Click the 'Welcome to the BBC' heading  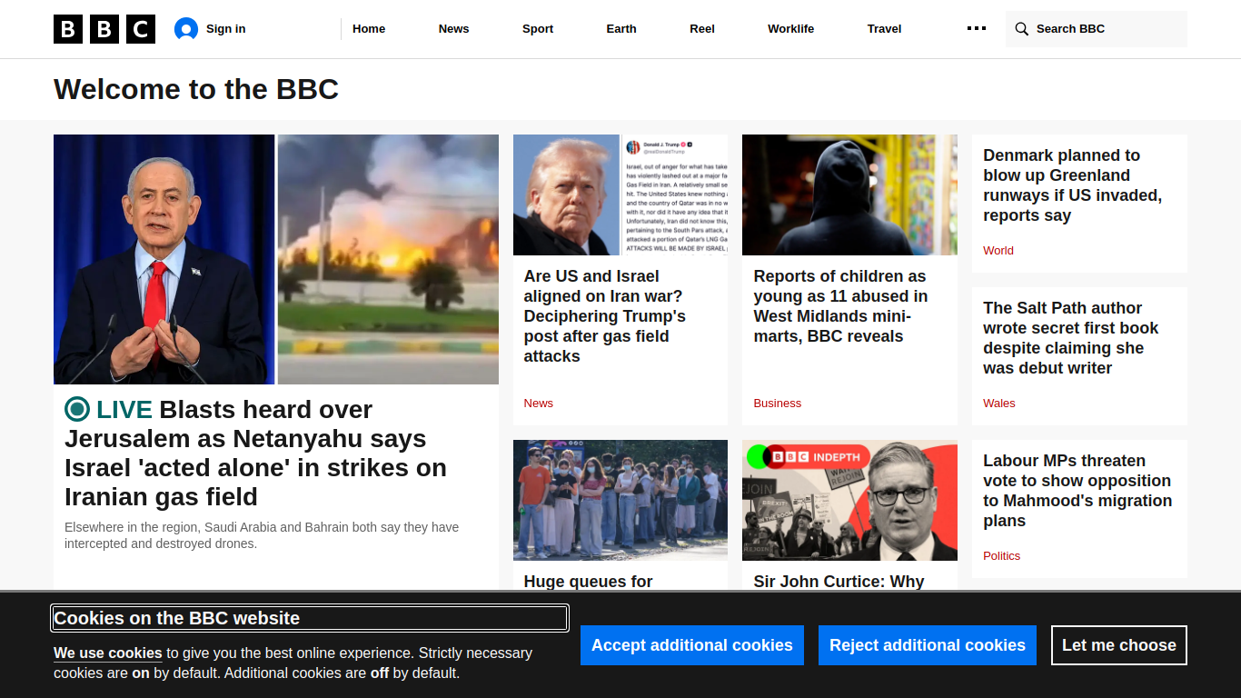pyautogui.click(x=196, y=89)
